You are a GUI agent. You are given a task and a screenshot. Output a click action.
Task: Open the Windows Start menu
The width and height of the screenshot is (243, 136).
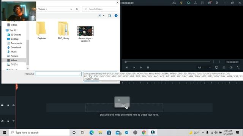point(4,133)
